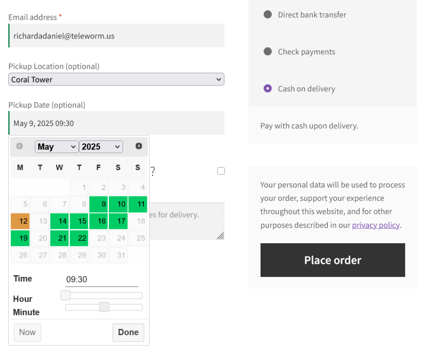Viewport: 428px width, 353px height.
Task: Open the 2025 year dropdown
Action: coord(101,147)
